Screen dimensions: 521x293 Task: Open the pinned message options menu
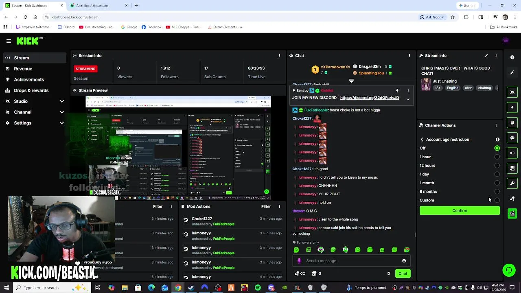pos(408,91)
